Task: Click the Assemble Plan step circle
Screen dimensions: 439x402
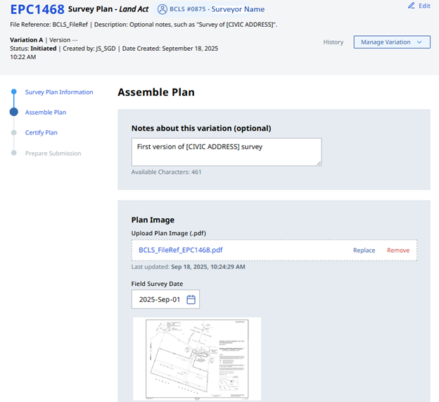Action: 13,112
